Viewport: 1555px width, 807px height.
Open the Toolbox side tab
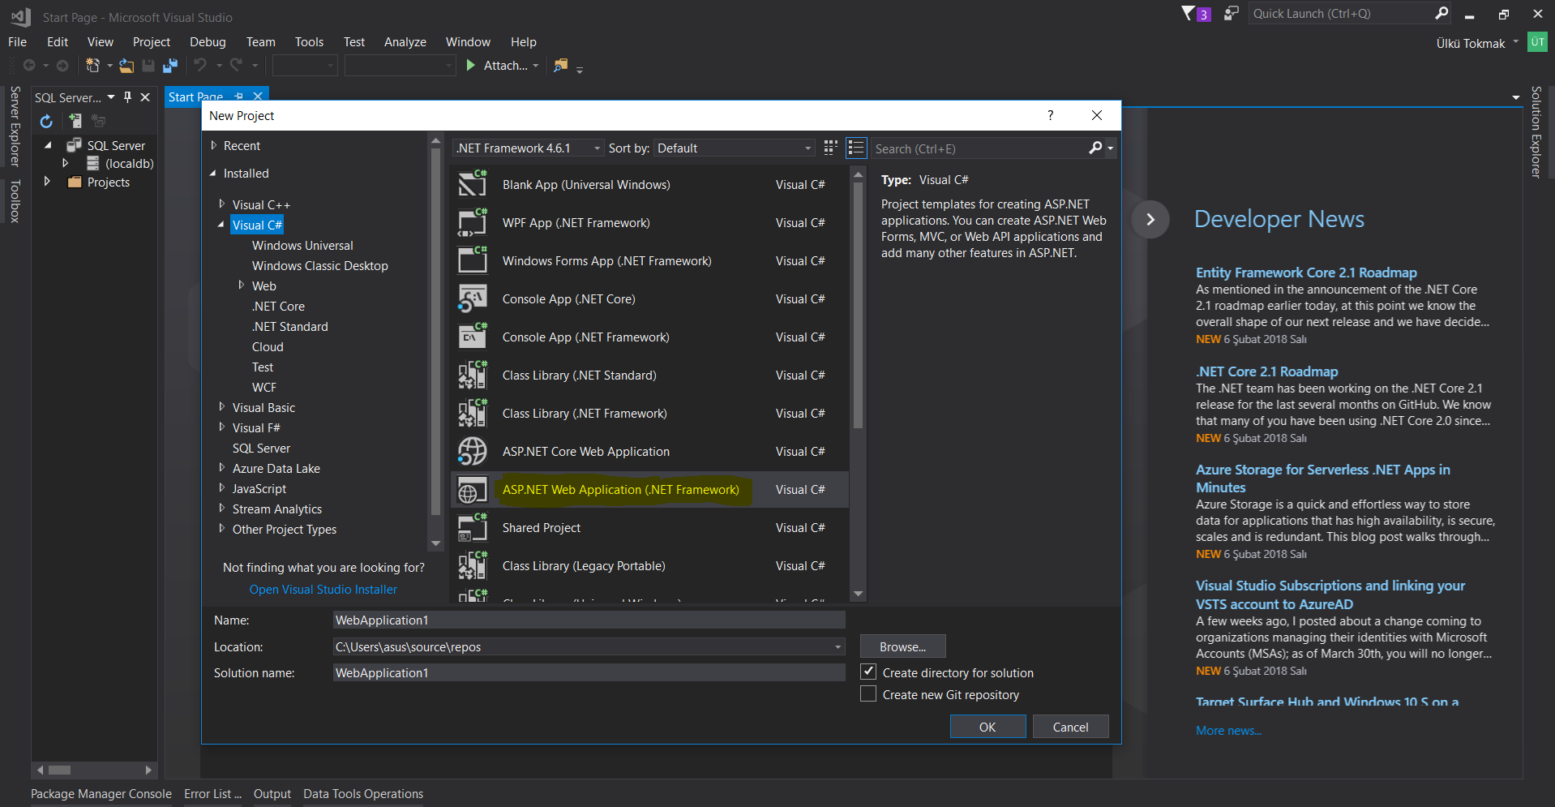click(x=14, y=201)
